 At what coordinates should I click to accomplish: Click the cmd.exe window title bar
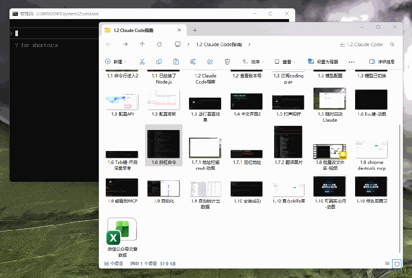pos(152,14)
